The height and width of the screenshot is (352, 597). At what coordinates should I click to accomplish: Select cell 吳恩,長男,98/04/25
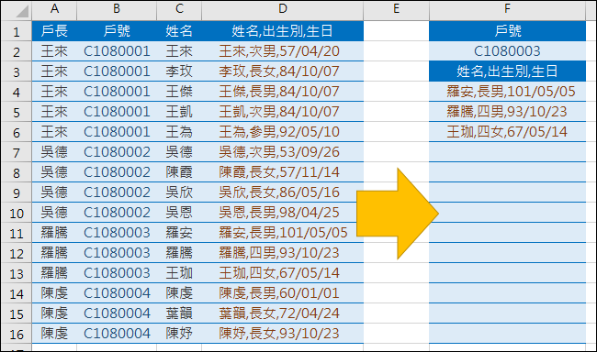pyautogui.click(x=283, y=213)
